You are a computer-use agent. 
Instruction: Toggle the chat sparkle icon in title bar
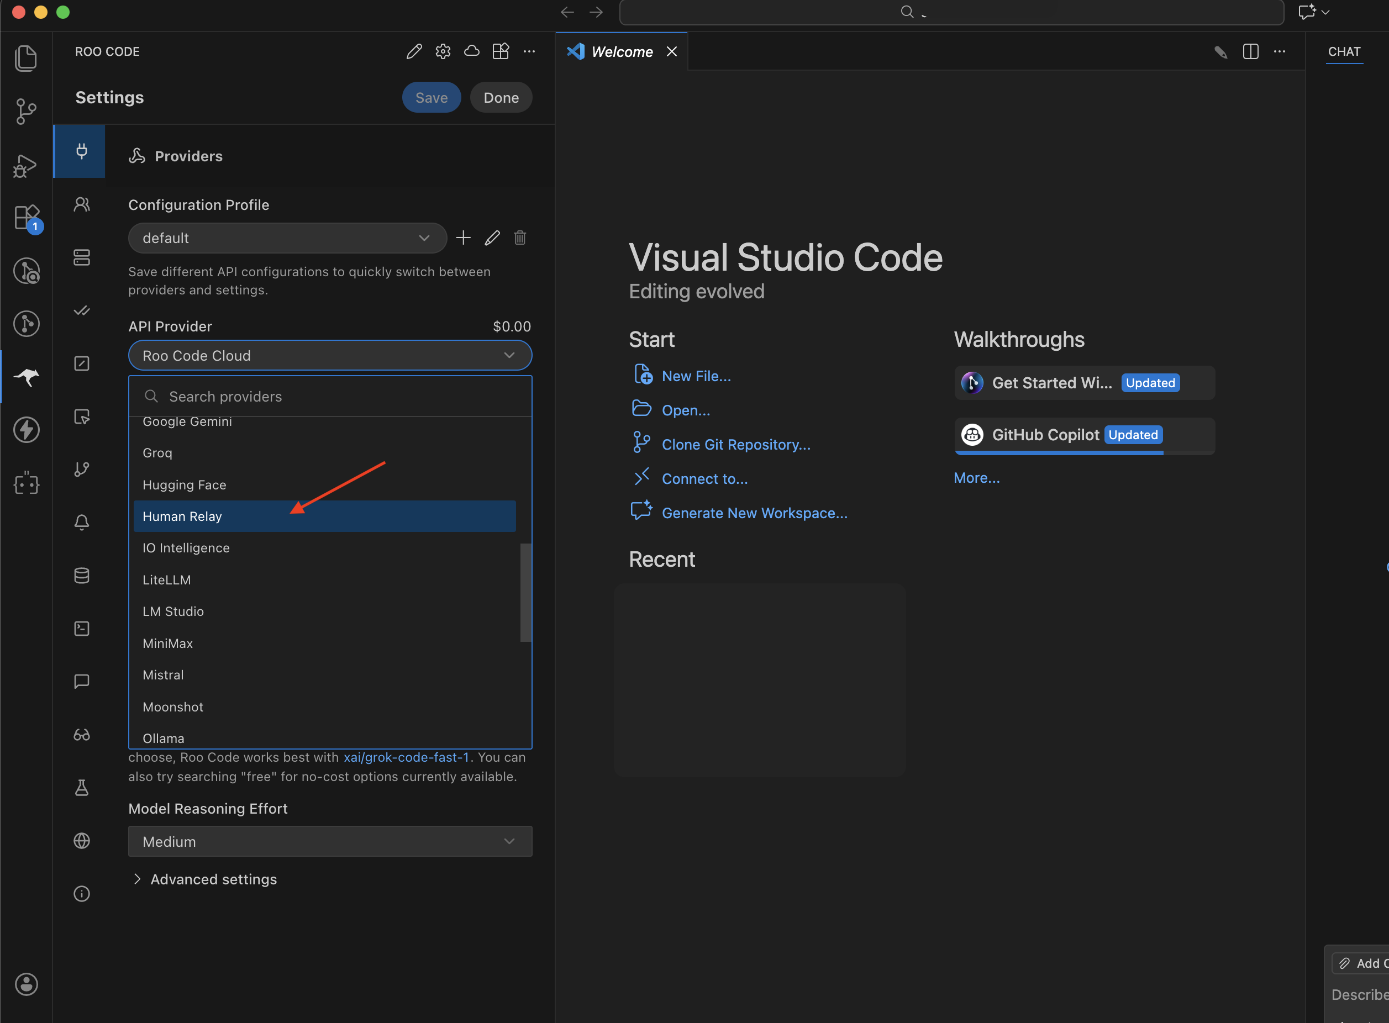point(1307,12)
